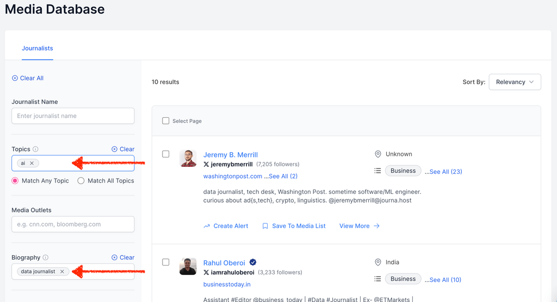Click the Topics info icon

(35, 149)
